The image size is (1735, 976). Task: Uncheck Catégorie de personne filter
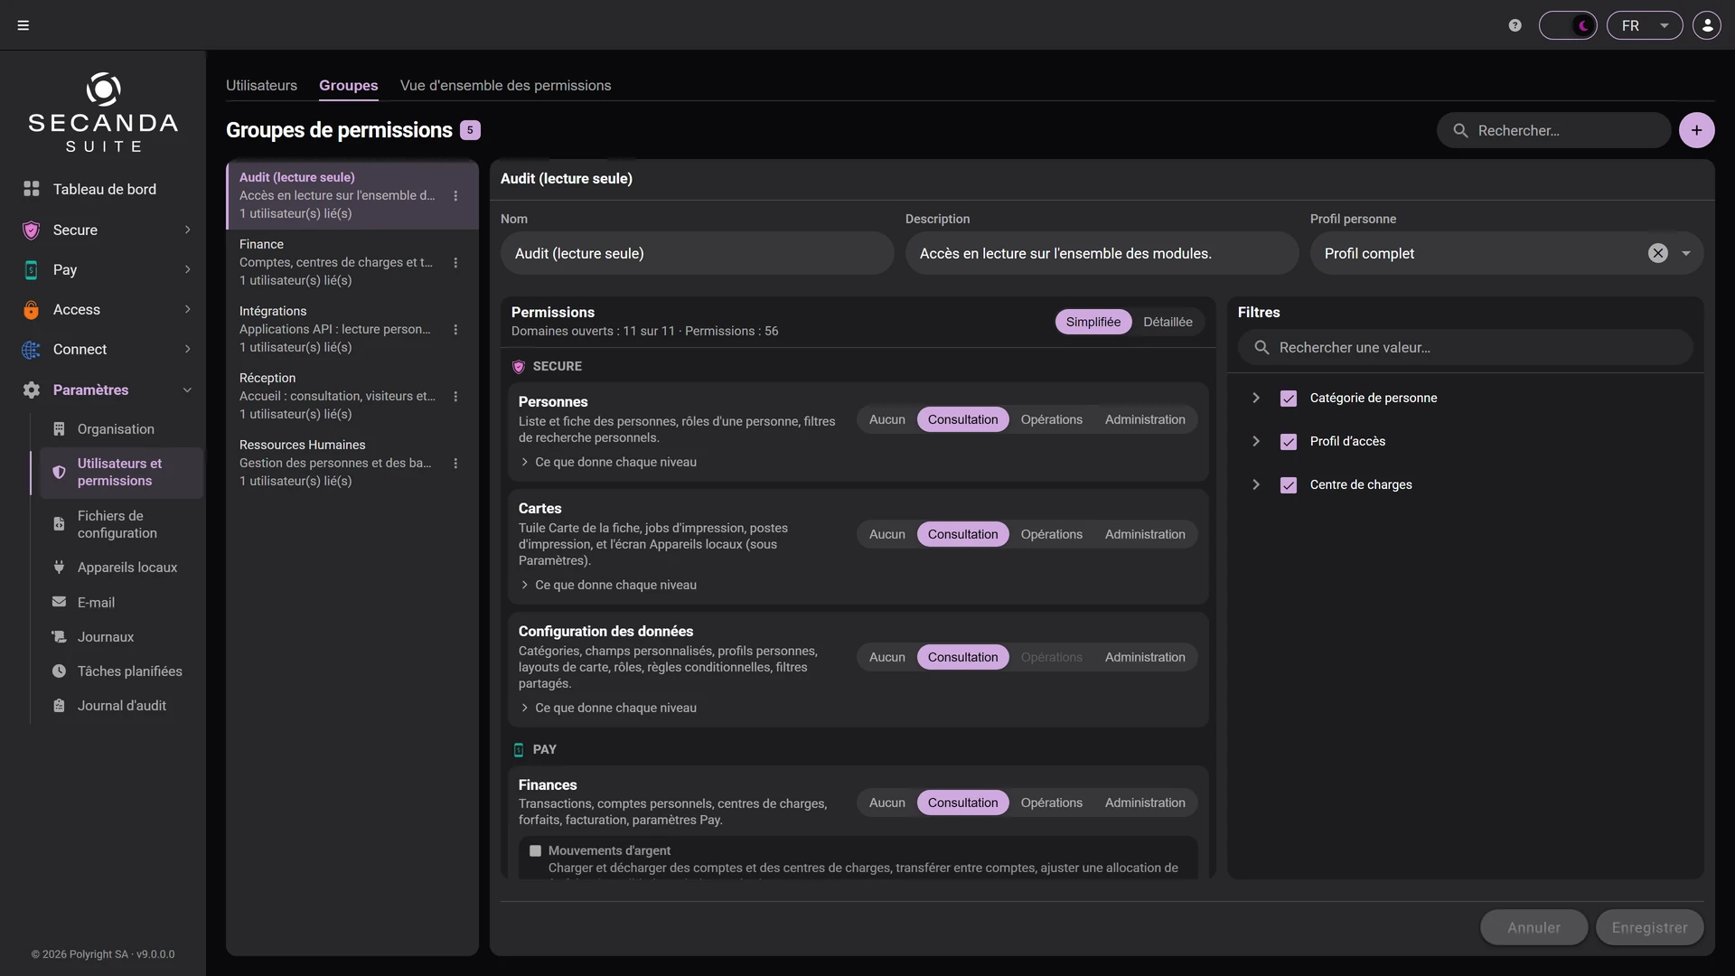click(x=1289, y=399)
